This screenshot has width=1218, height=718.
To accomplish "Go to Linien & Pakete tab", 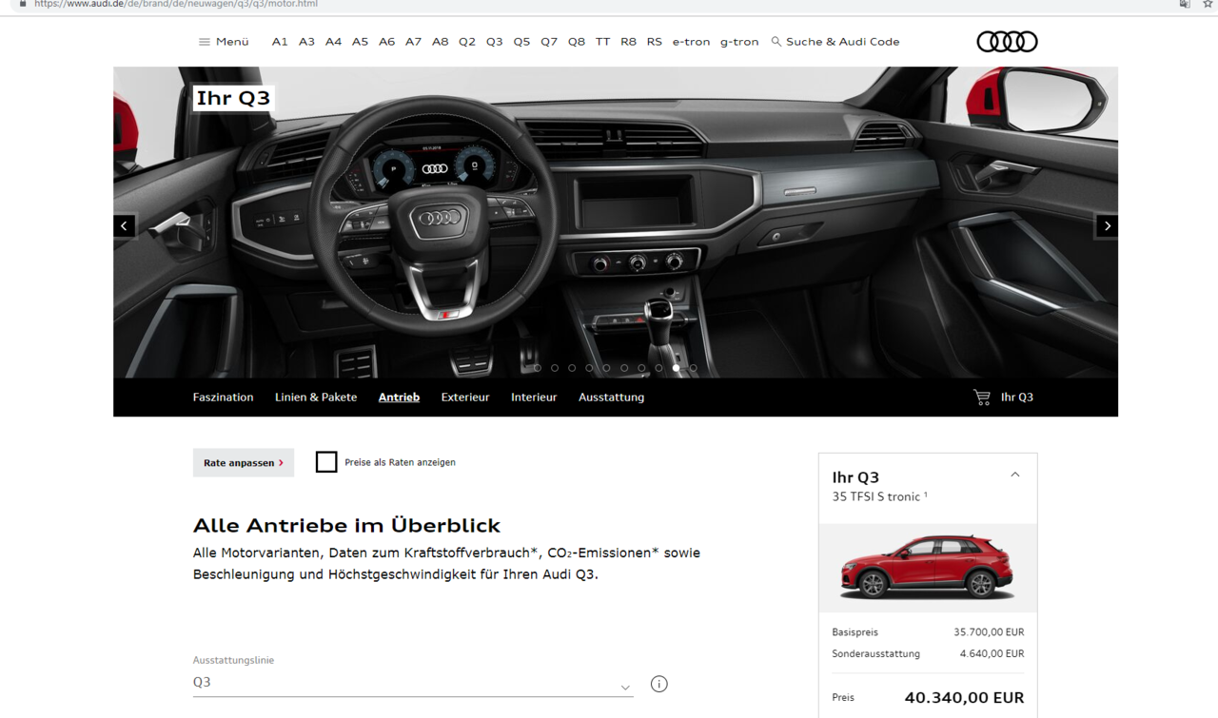I will [316, 398].
